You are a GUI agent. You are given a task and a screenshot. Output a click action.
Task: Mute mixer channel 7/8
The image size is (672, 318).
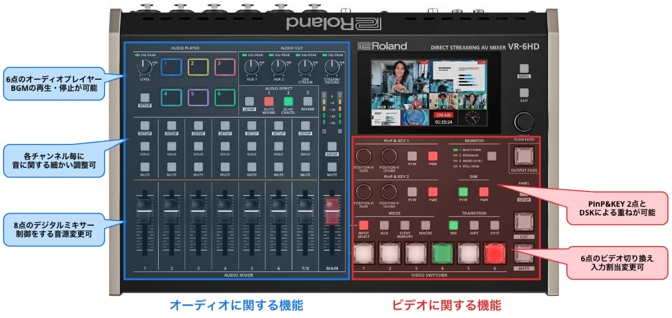[x=305, y=167]
